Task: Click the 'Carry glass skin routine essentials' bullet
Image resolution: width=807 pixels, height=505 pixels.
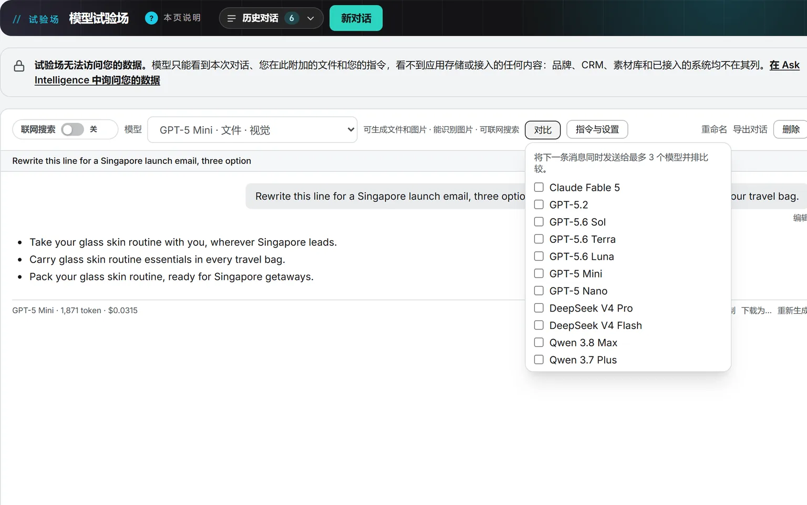Action: 157,260
